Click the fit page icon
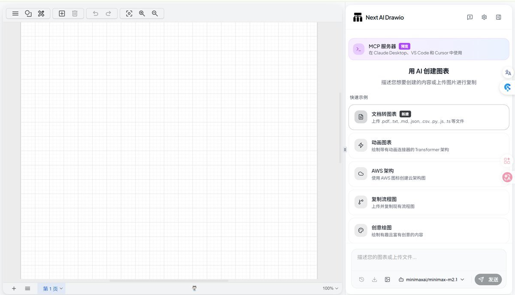The width and height of the screenshot is (515, 295). coord(129,14)
